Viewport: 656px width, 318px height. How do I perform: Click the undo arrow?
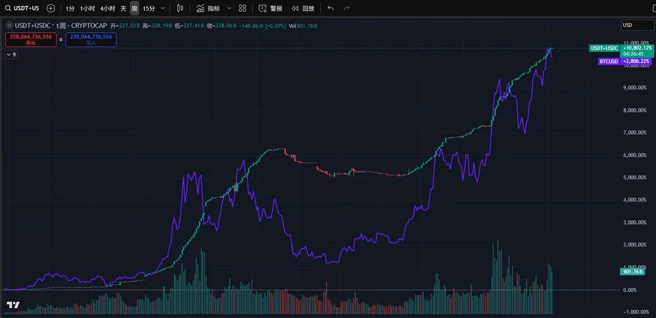(330, 8)
